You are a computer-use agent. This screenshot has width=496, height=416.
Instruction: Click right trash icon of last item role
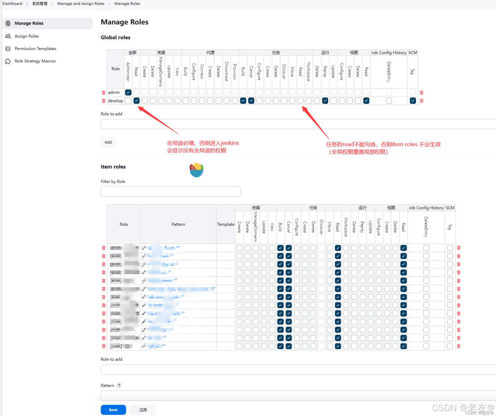(459, 346)
